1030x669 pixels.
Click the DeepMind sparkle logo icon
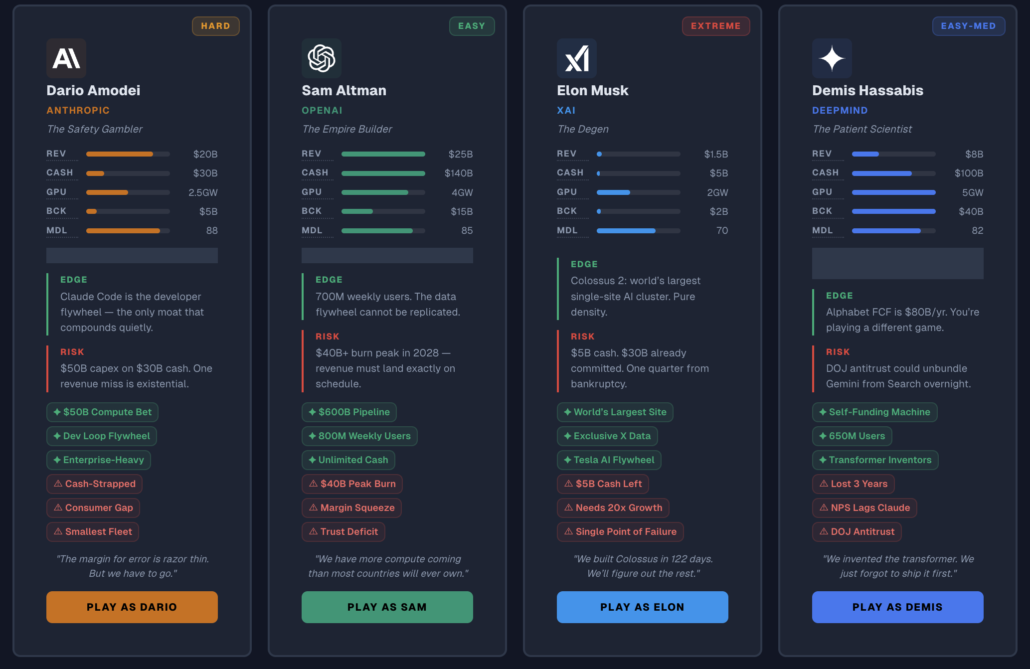click(832, 58)
